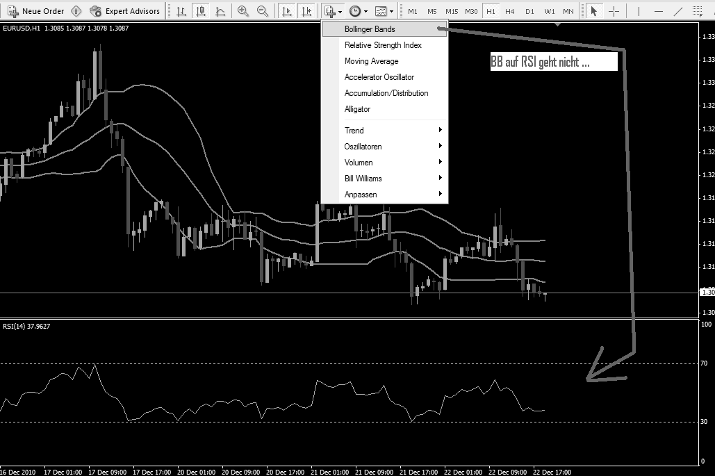Toggle chart auto scroll icon
Image resolution: width=715 pixels, height=476 pixels.
click(x=287, y=11)
